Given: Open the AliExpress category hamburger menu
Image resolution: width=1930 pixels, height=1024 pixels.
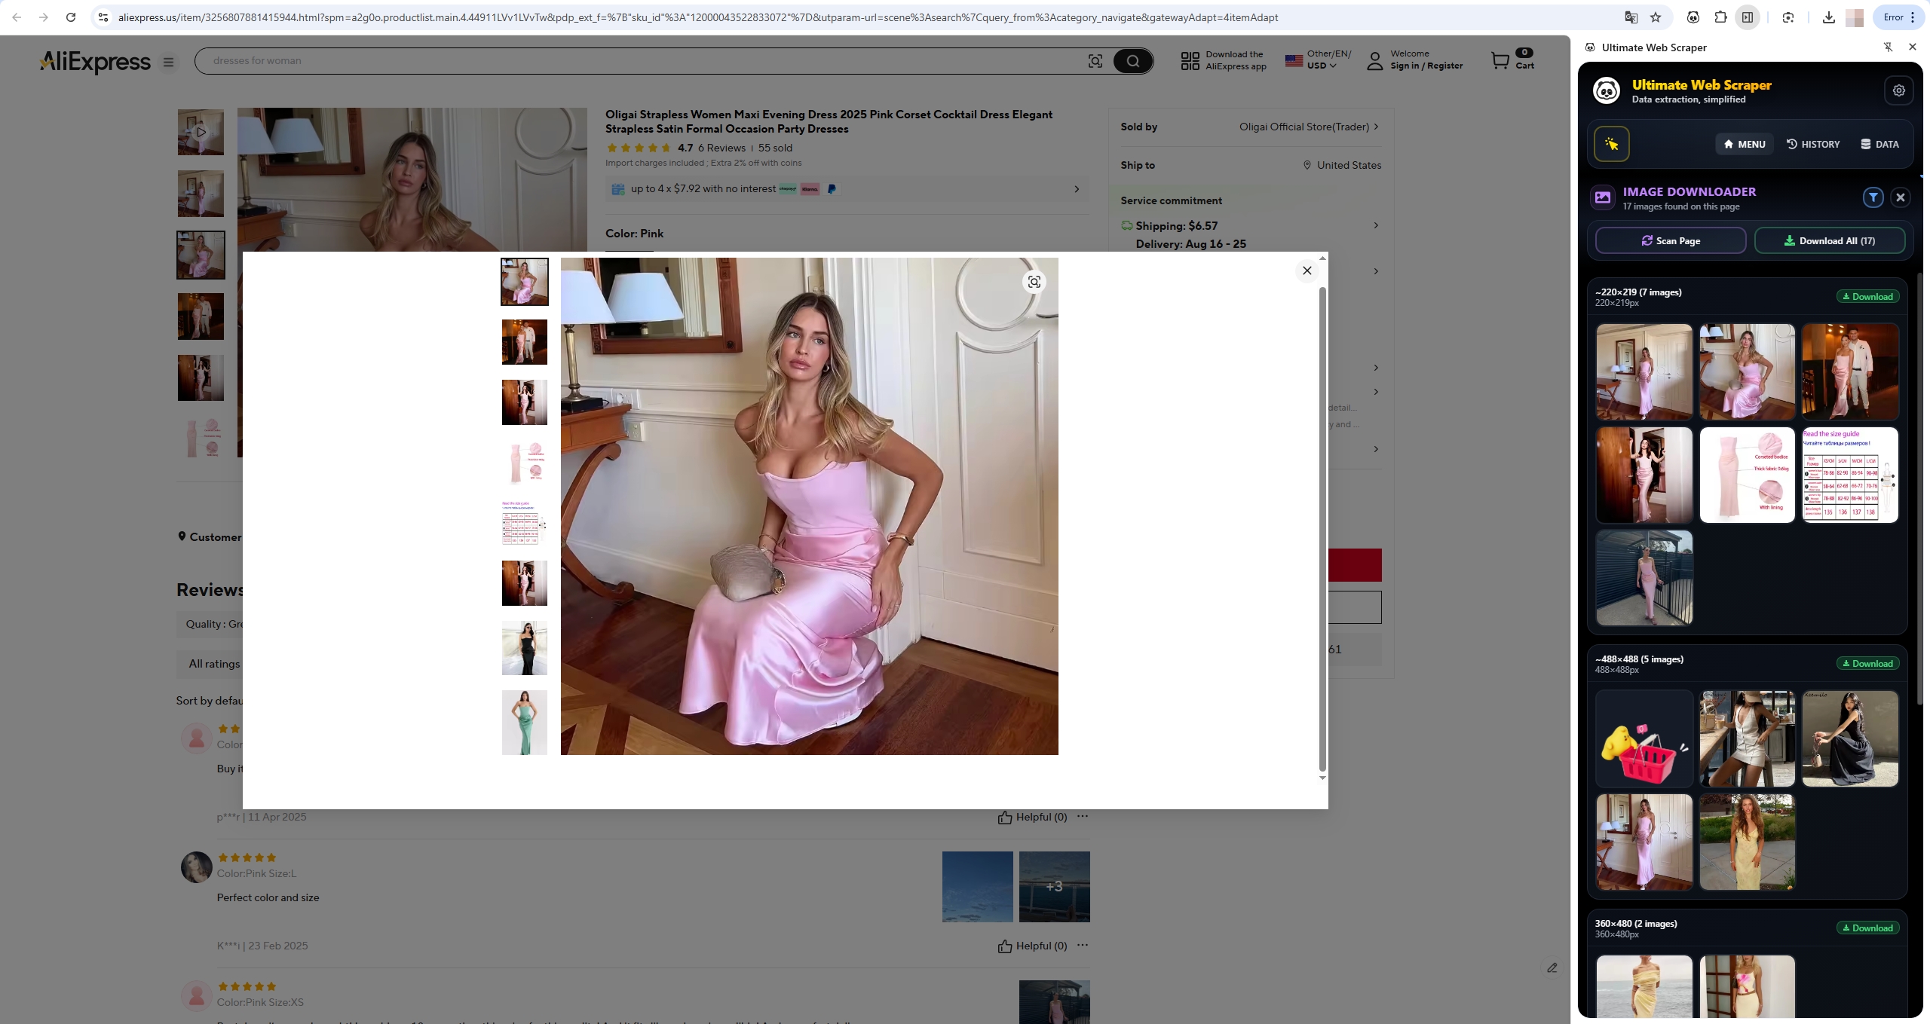Looking at the screenshot, I should (x=169, y=62).
